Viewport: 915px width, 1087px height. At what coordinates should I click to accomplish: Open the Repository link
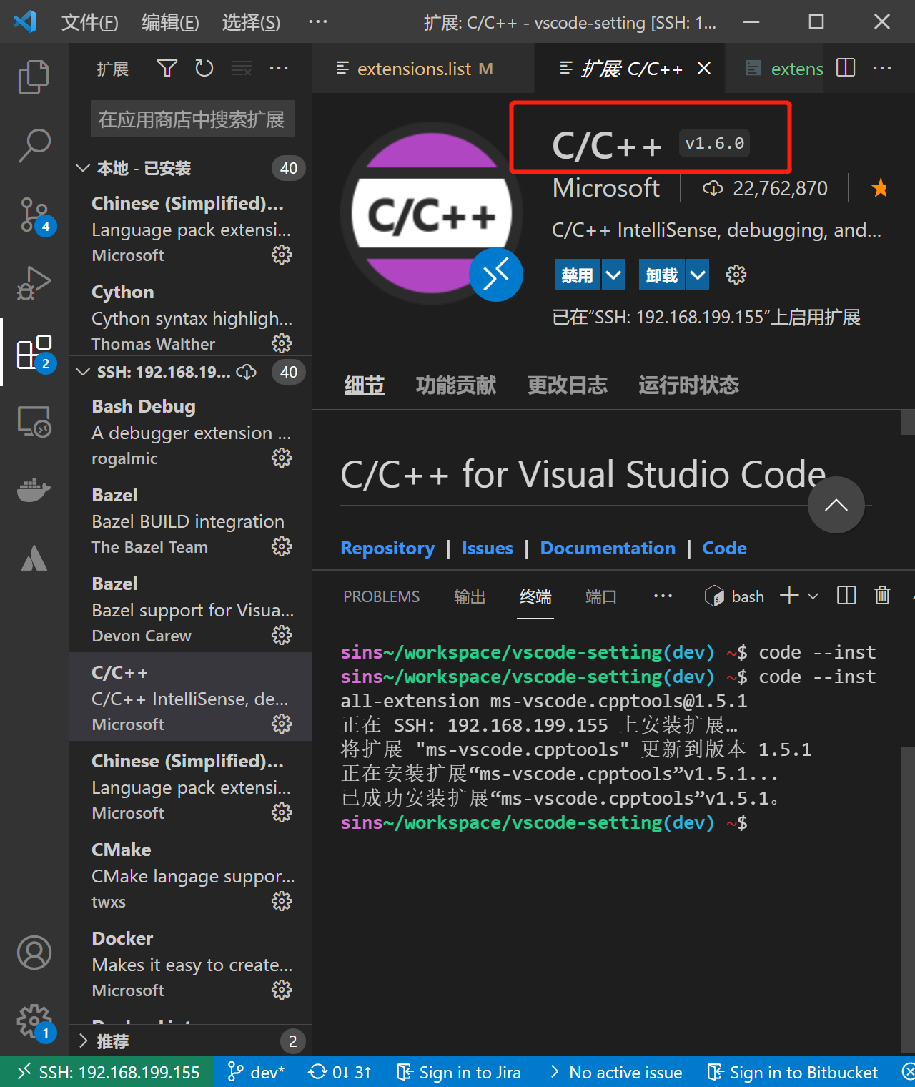tap(387, 548)
